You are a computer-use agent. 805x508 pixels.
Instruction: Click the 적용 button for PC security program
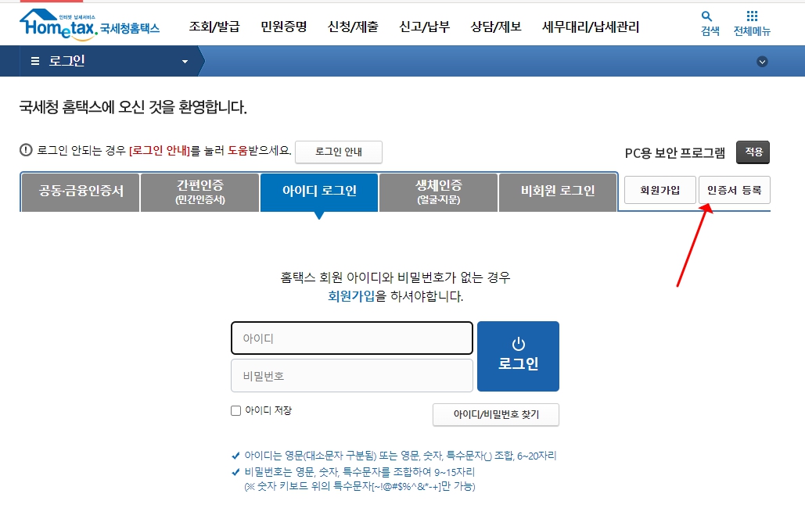coord(753,152)
